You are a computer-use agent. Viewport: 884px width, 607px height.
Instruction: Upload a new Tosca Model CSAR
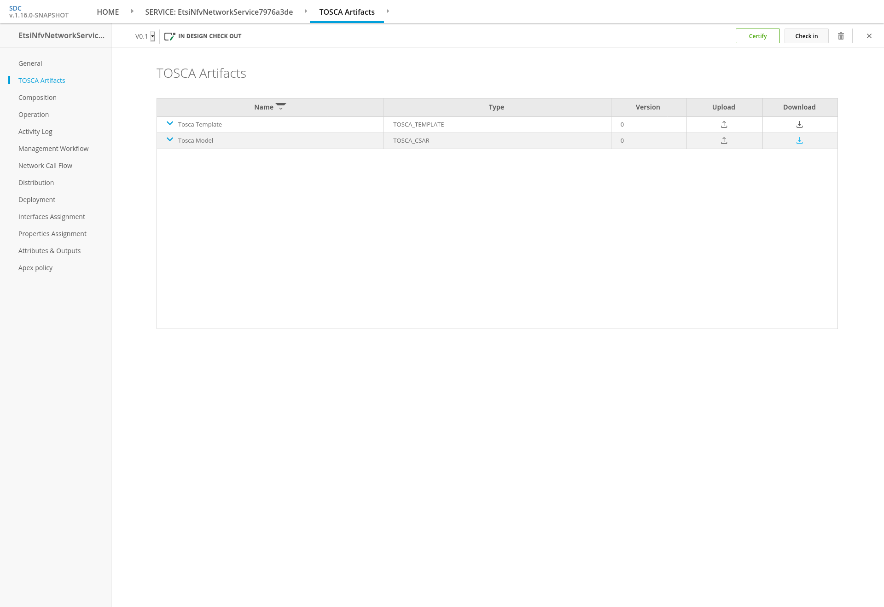click(724, 141)
